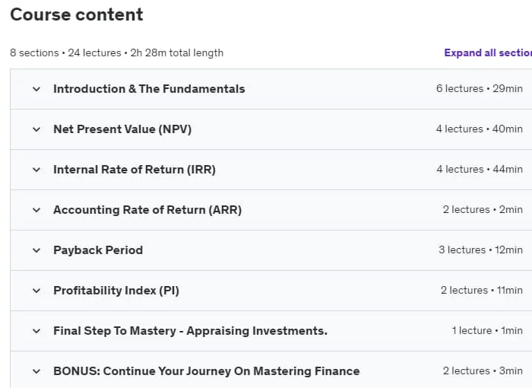Expand the Profitability Index (PI) chevron
This screenshot has width=532, height=388.
[x=36, y=291]
